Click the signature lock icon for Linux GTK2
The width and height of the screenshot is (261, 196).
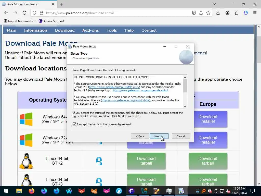pos(99,161)
